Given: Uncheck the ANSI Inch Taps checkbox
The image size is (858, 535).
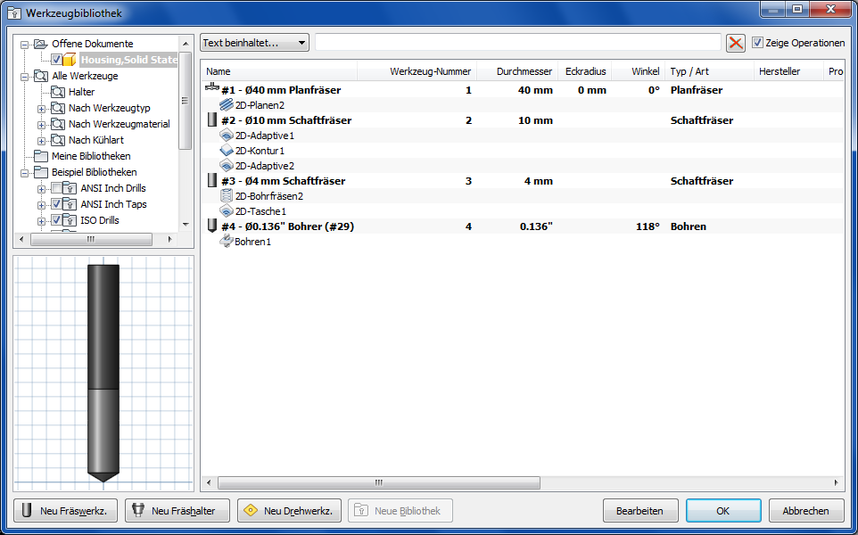Looking at the screenshot, I should tap(56, 204).
